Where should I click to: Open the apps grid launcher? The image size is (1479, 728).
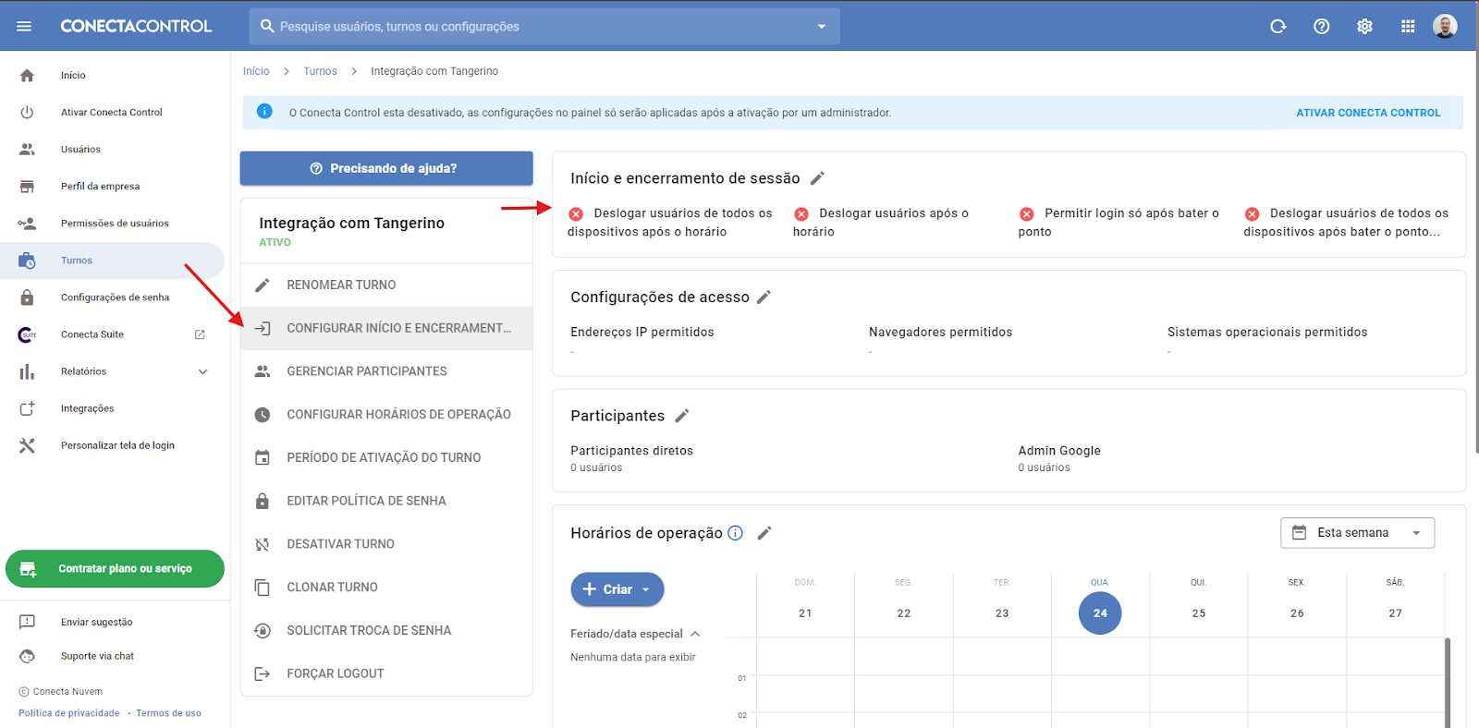(x=1408, y=26)
